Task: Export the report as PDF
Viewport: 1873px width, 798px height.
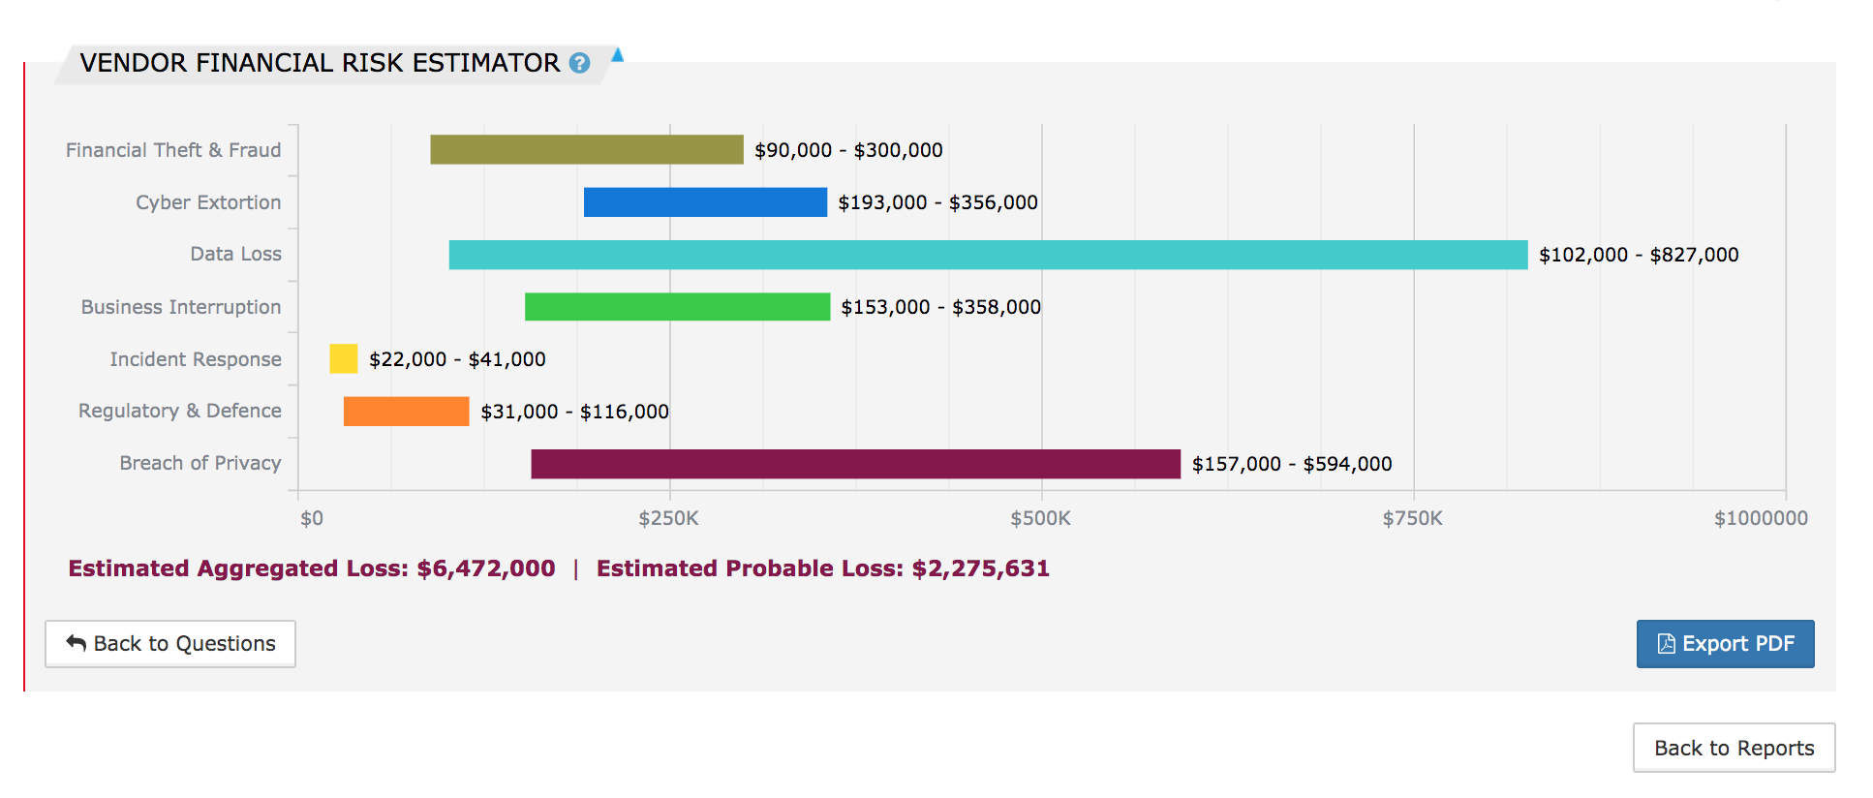Action: tap(1725, 644)
